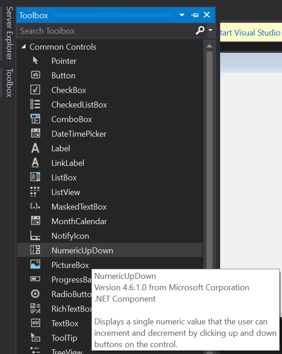The height and width of the screenshot is (354, 282).
Task: Choose the CheckBox control icon
Action: pyautogui.click(x=35, y=90)
